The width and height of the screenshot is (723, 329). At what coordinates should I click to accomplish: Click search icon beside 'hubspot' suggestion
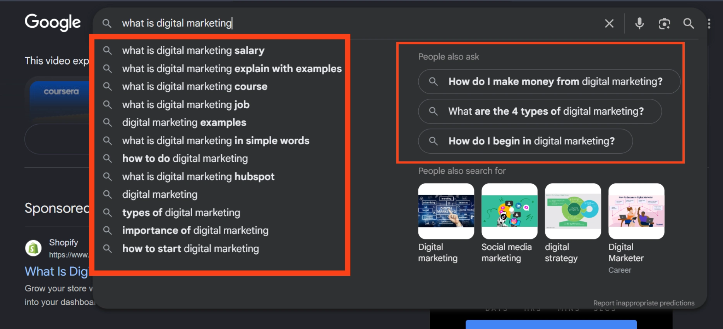click(x=108, y=176)
